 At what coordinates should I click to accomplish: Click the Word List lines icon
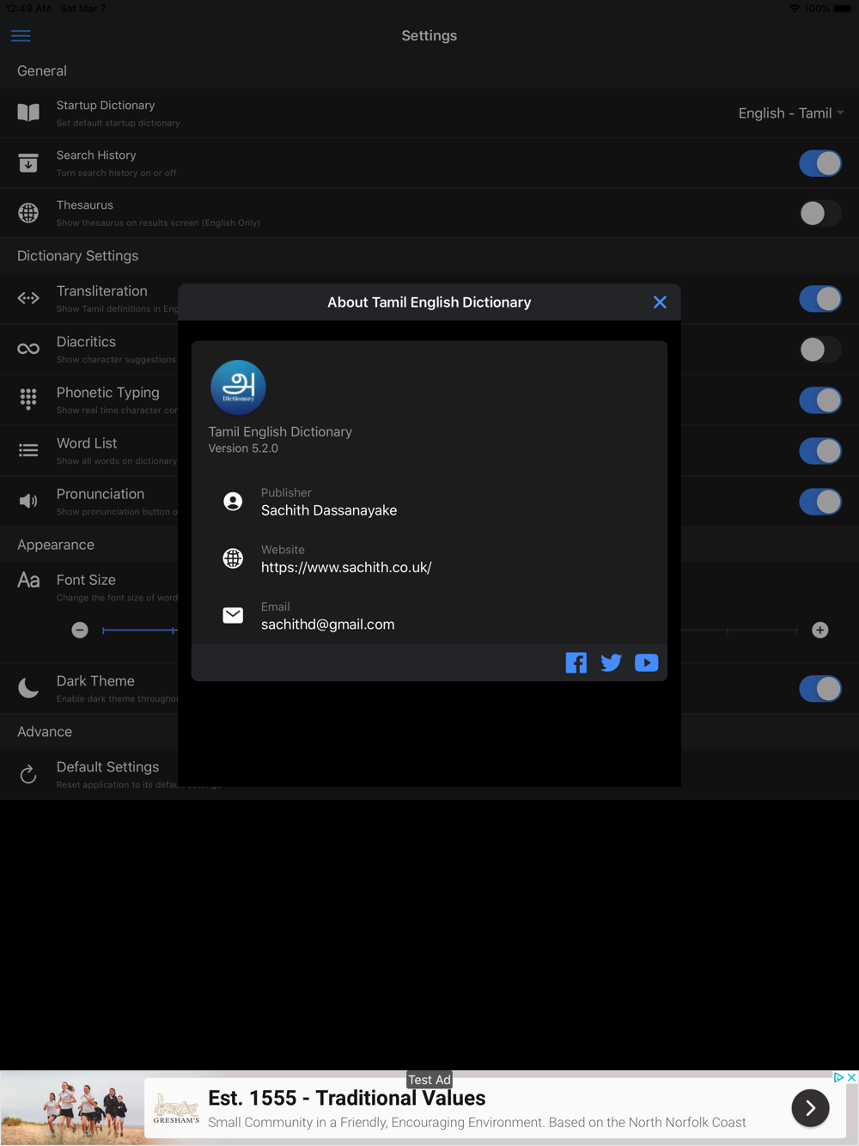pos(28,450)
